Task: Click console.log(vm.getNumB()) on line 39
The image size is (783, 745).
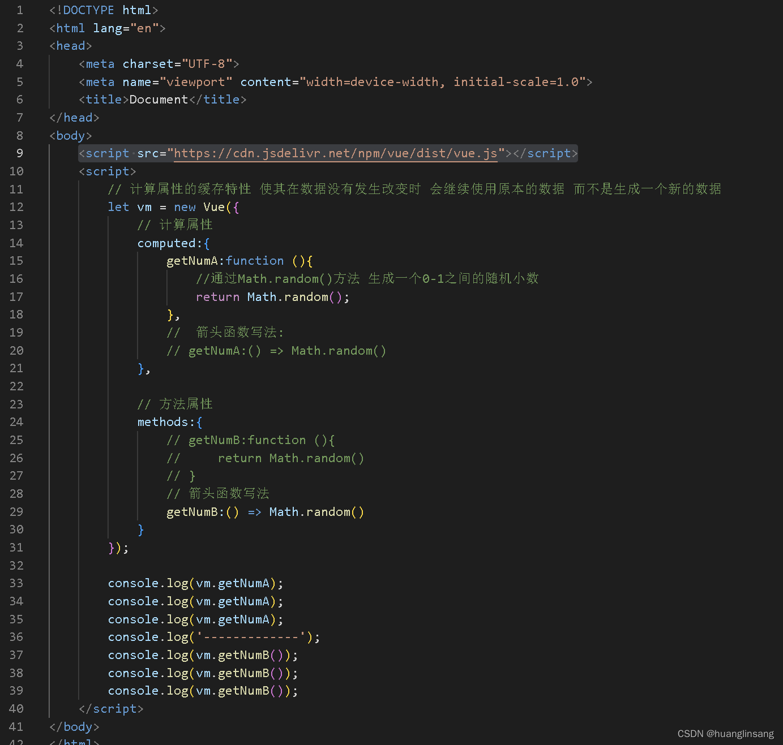Action: tap(203, 691)
